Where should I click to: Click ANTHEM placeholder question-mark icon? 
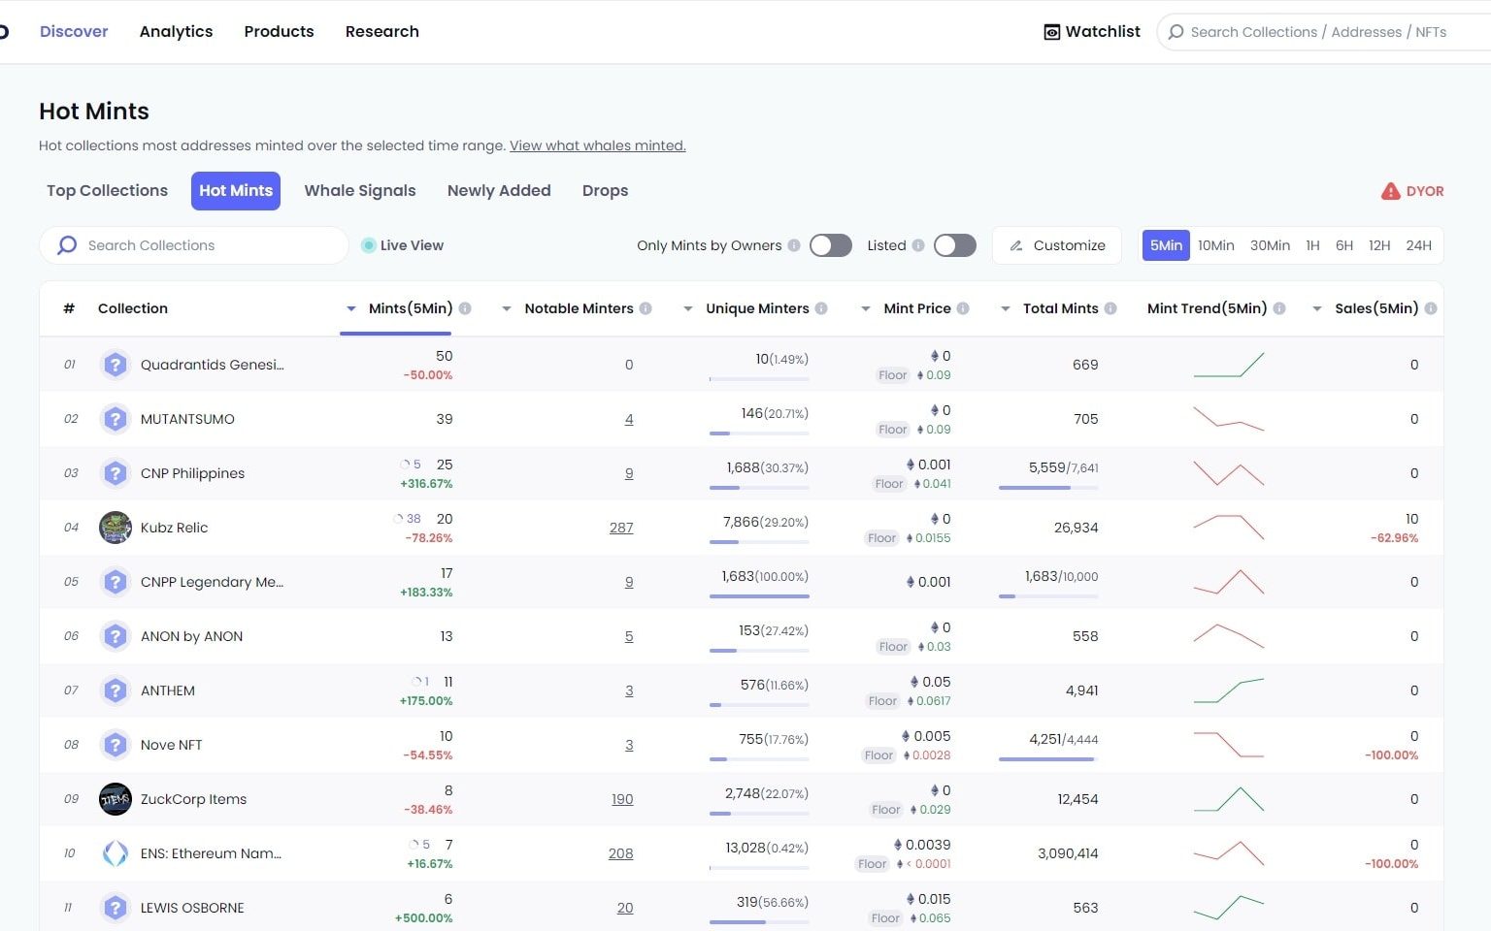(116, 690)
